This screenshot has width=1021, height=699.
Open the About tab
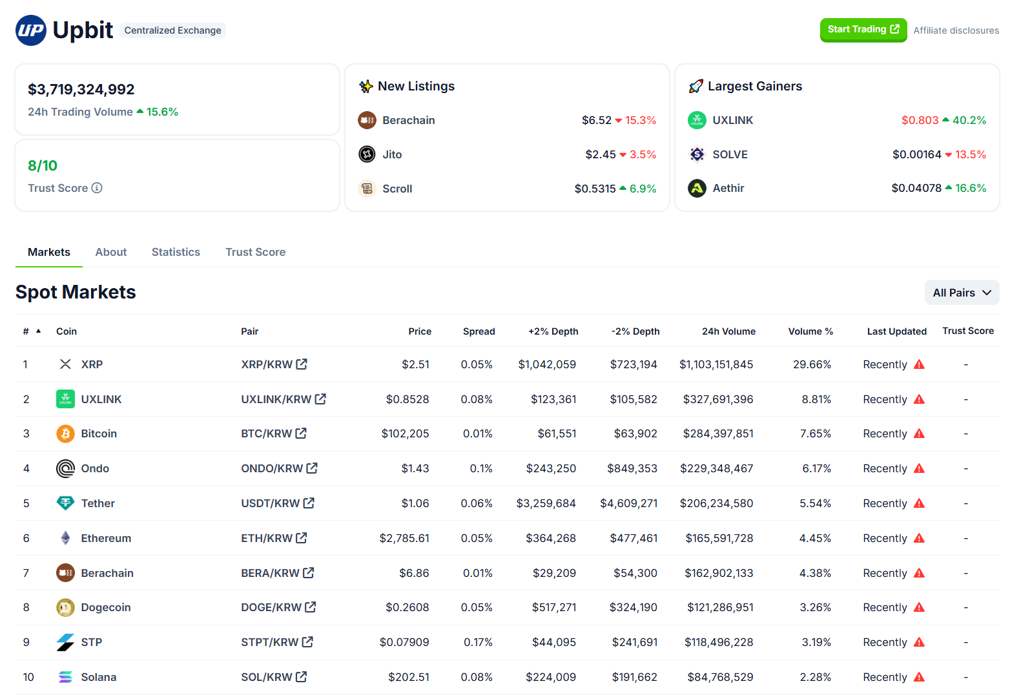111,252
